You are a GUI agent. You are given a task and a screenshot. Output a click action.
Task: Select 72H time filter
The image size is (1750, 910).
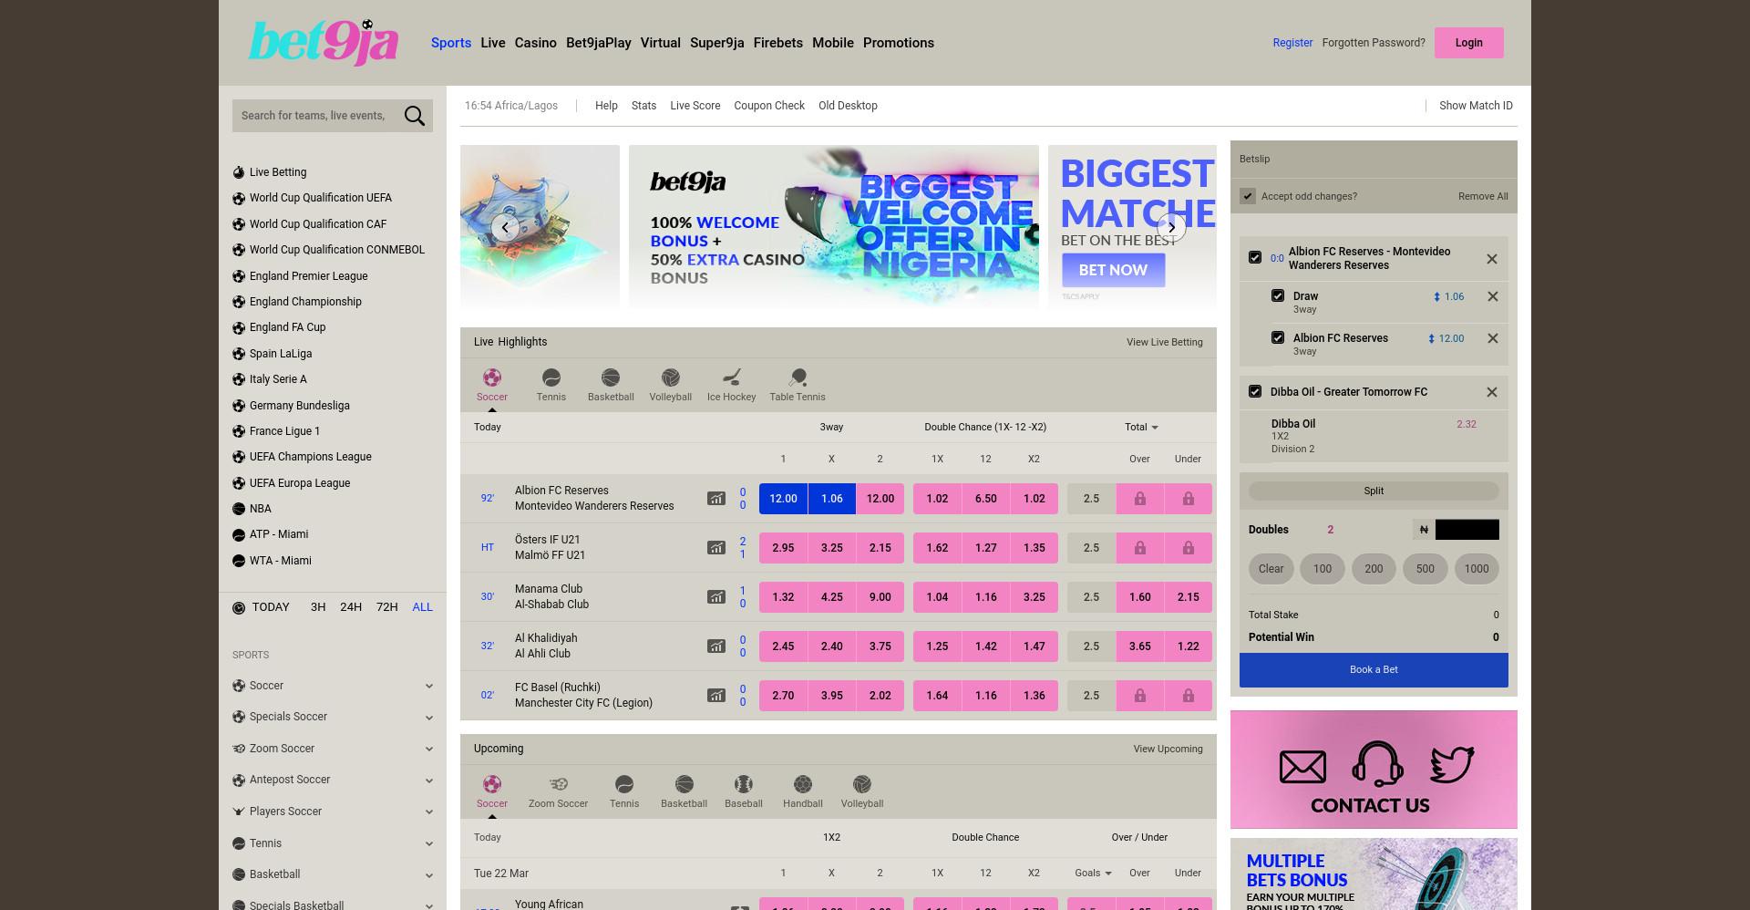tap(387, 607)
